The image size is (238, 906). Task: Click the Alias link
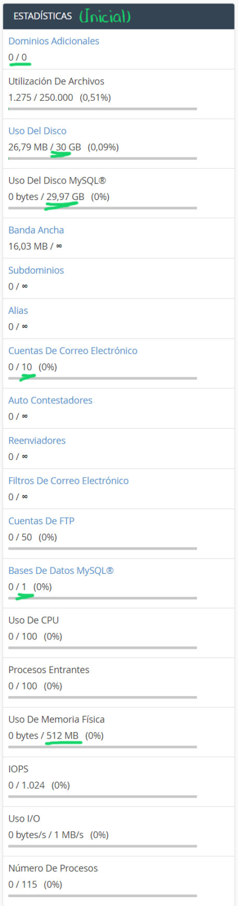click(x=18, y=310)
